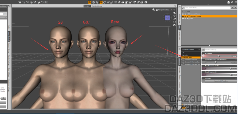The image size is (238, 114).
Task: Click Scene filter previous arrow button
Action: pyautogui.click(x=232, y=8)
